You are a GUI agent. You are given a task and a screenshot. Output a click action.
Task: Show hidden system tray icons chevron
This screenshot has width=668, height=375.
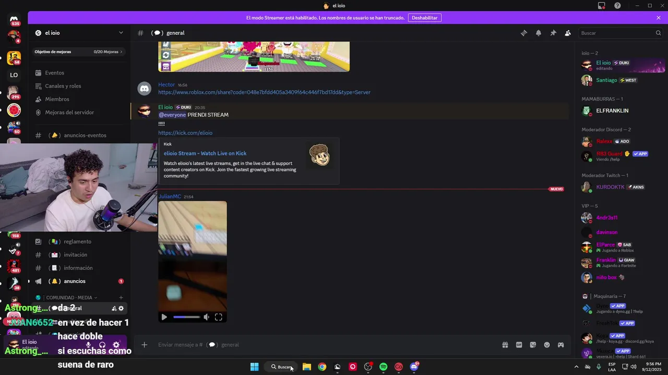point(576,367)
